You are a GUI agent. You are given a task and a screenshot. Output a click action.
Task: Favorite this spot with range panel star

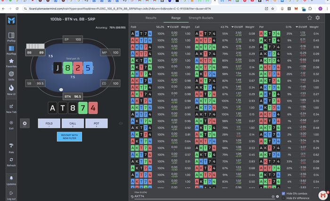[x=309, y=18]
